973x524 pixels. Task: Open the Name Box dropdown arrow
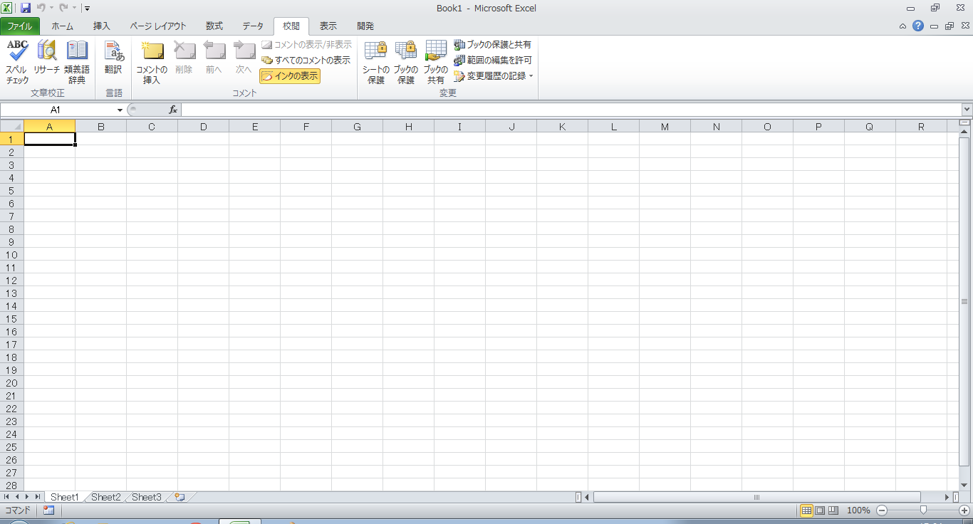[120, 110]
